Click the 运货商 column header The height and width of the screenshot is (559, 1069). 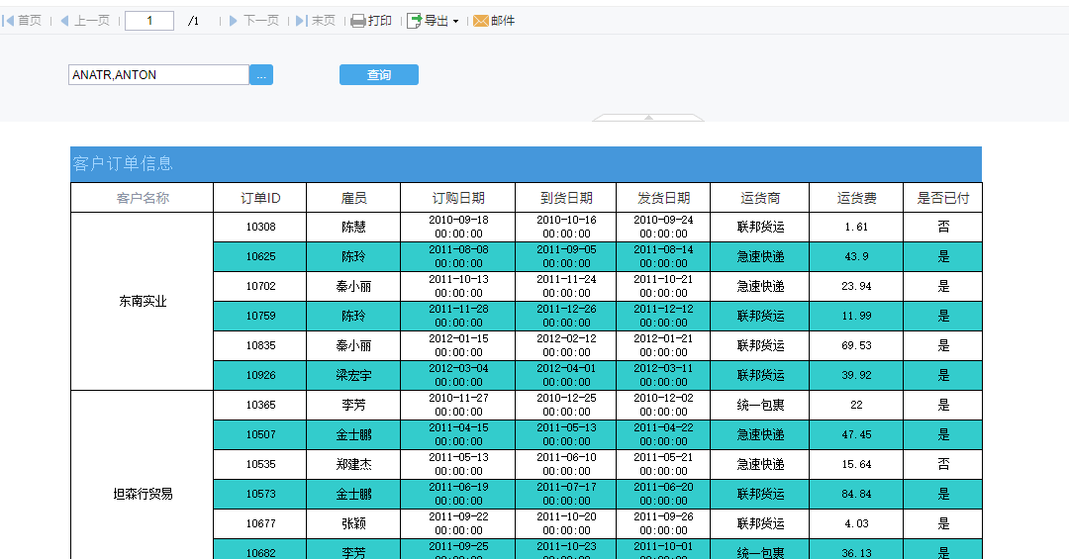coord(760,198)
